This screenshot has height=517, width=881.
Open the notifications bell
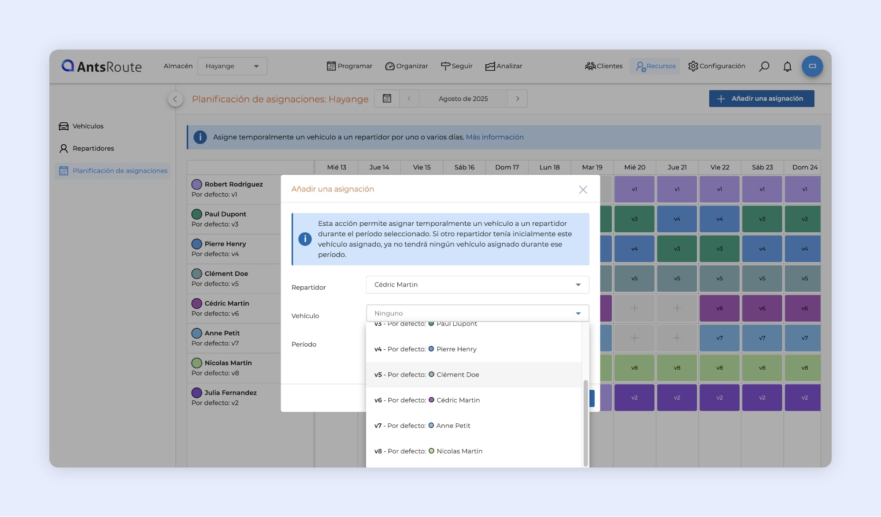point(787,66)
